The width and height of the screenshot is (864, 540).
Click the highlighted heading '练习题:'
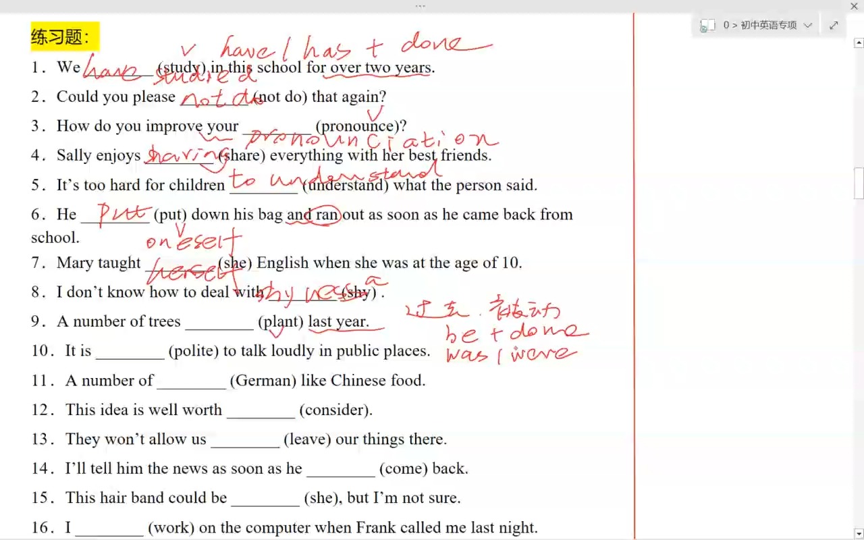pyautogui.click(x=65, y=36)
